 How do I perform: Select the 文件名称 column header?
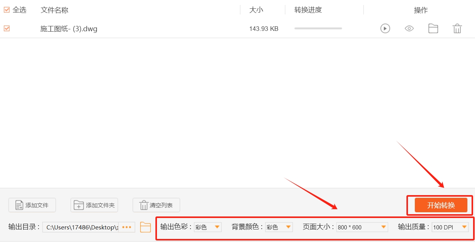(54, 10)
